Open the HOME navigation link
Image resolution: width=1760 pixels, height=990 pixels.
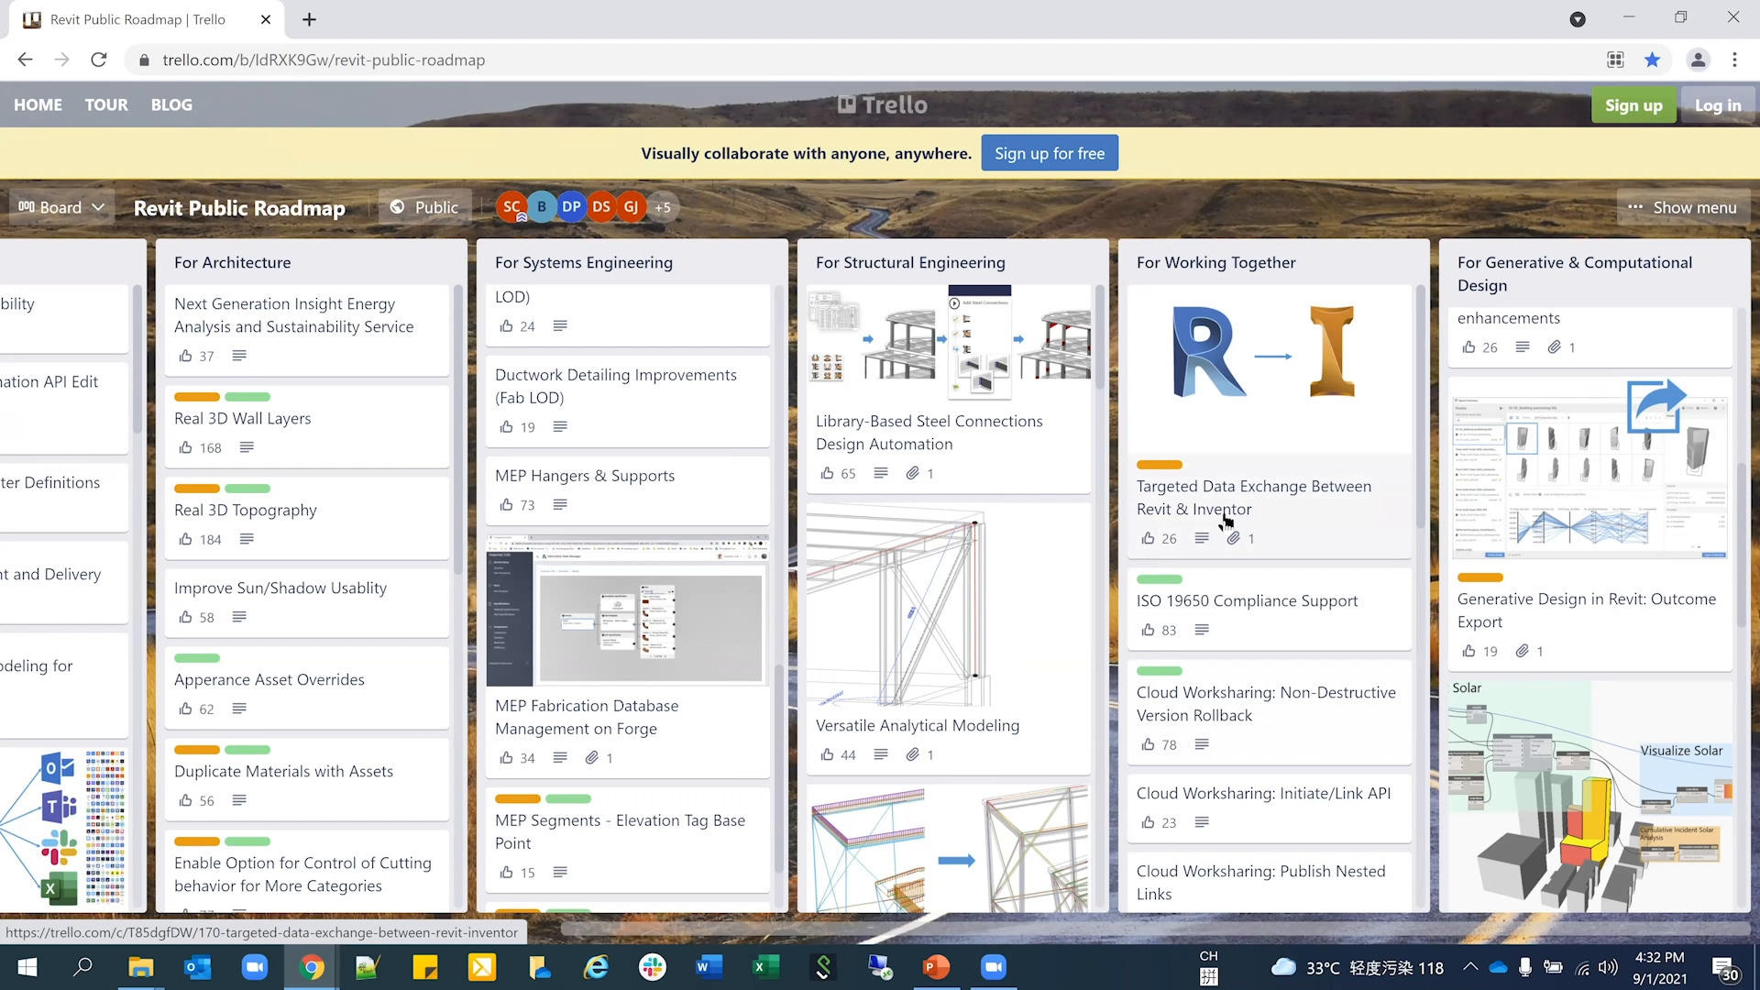(38, 104)
